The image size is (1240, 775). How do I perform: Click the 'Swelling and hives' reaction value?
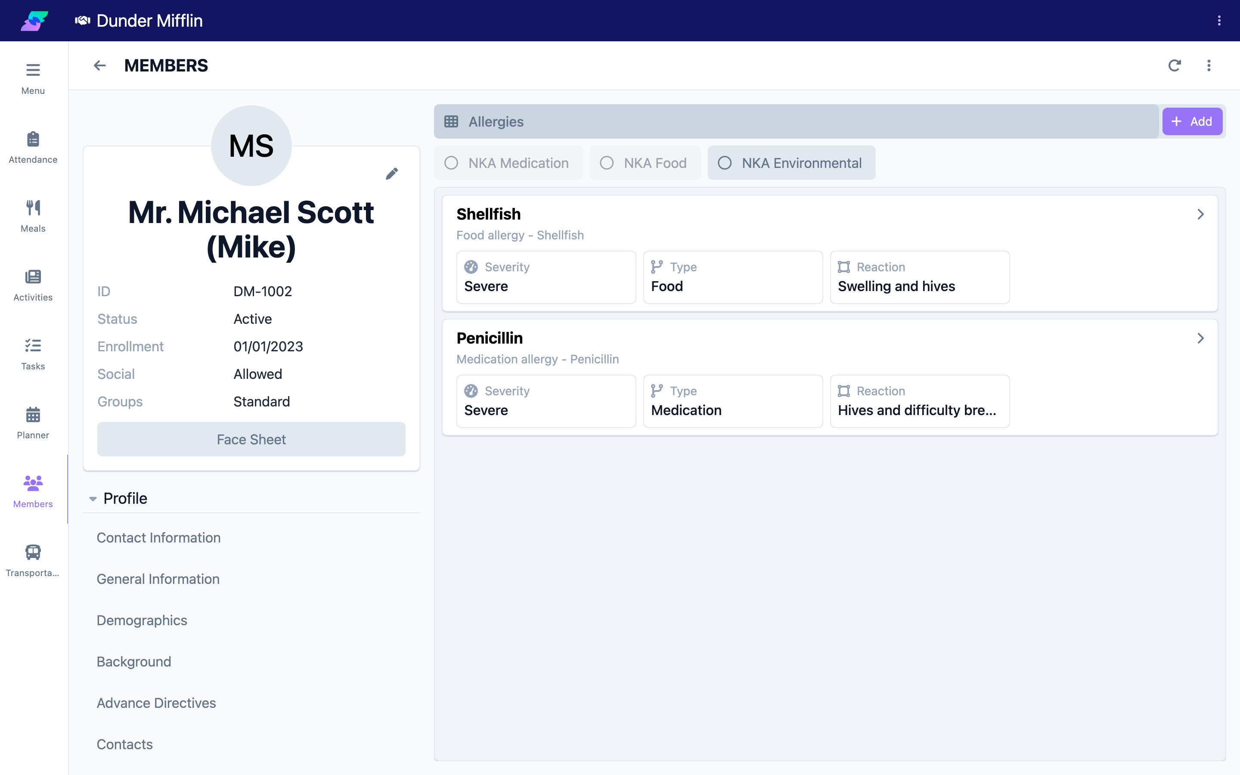point(896,286)
